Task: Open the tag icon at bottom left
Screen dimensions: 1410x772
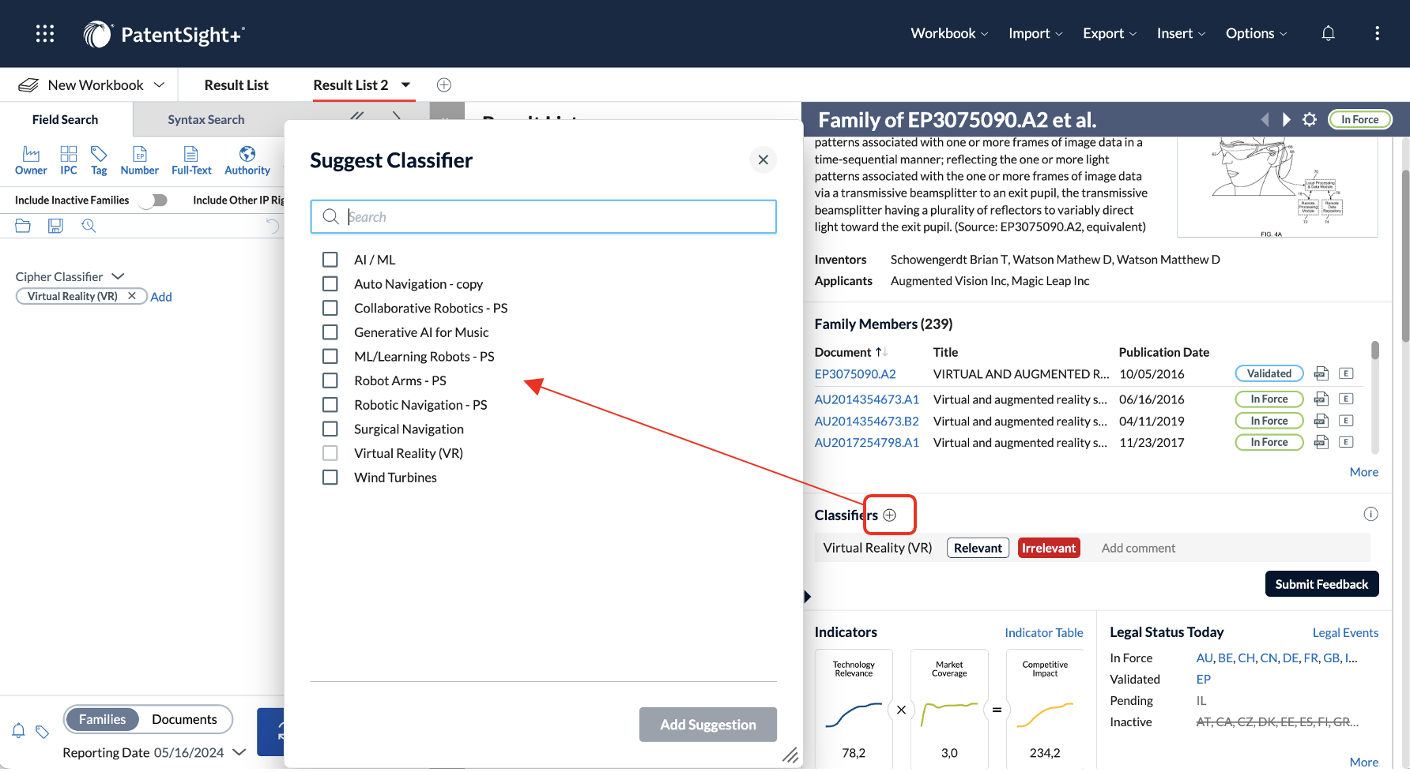Action: tap(43, 732)
